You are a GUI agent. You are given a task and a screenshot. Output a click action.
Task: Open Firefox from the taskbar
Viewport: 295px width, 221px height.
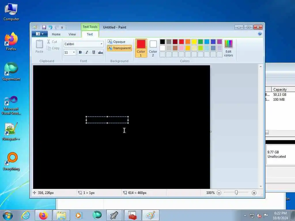click(x=44, y=215)
